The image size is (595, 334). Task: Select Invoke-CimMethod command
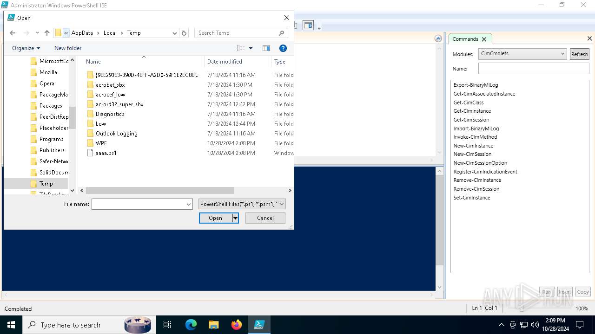475,137
